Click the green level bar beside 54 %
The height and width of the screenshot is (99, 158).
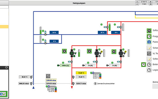(x=41, y=30)
